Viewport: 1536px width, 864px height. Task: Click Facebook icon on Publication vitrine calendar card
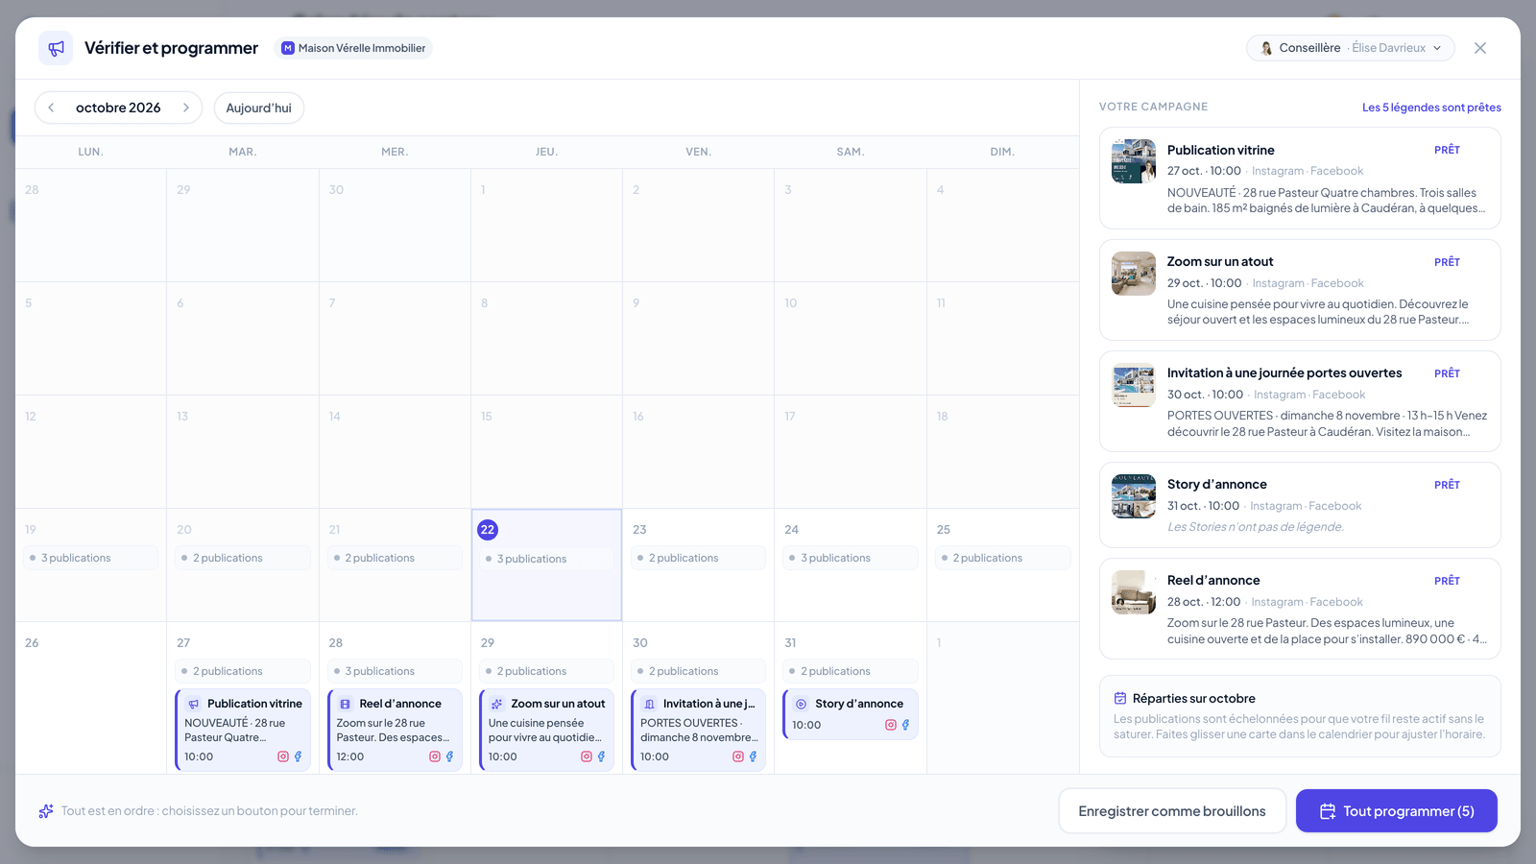click(298, 756)
